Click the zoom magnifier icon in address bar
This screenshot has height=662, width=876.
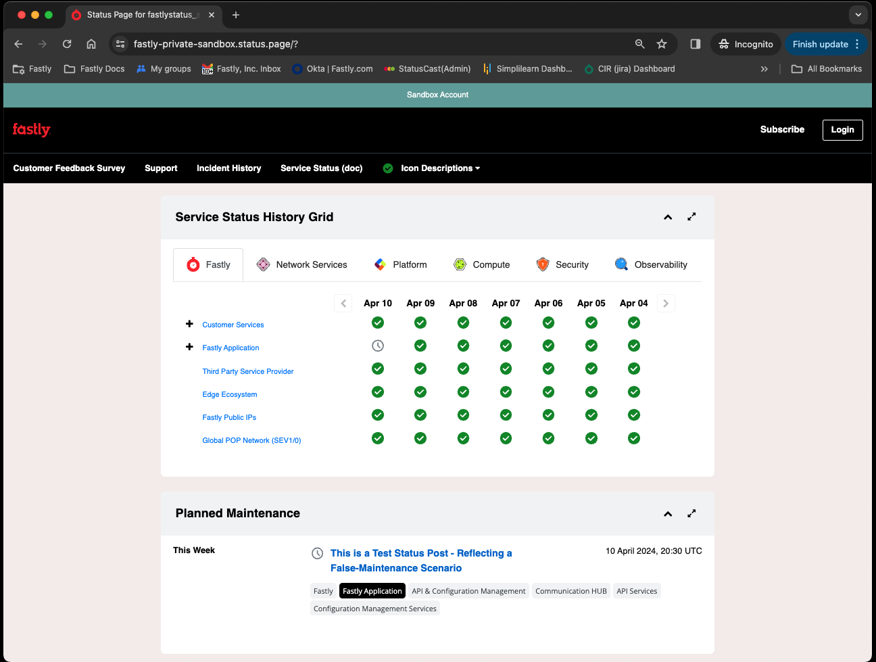639,44
